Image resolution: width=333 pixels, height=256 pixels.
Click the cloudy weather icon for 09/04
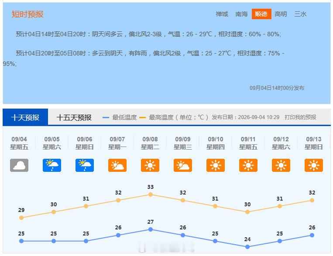[x=19, y=165]
